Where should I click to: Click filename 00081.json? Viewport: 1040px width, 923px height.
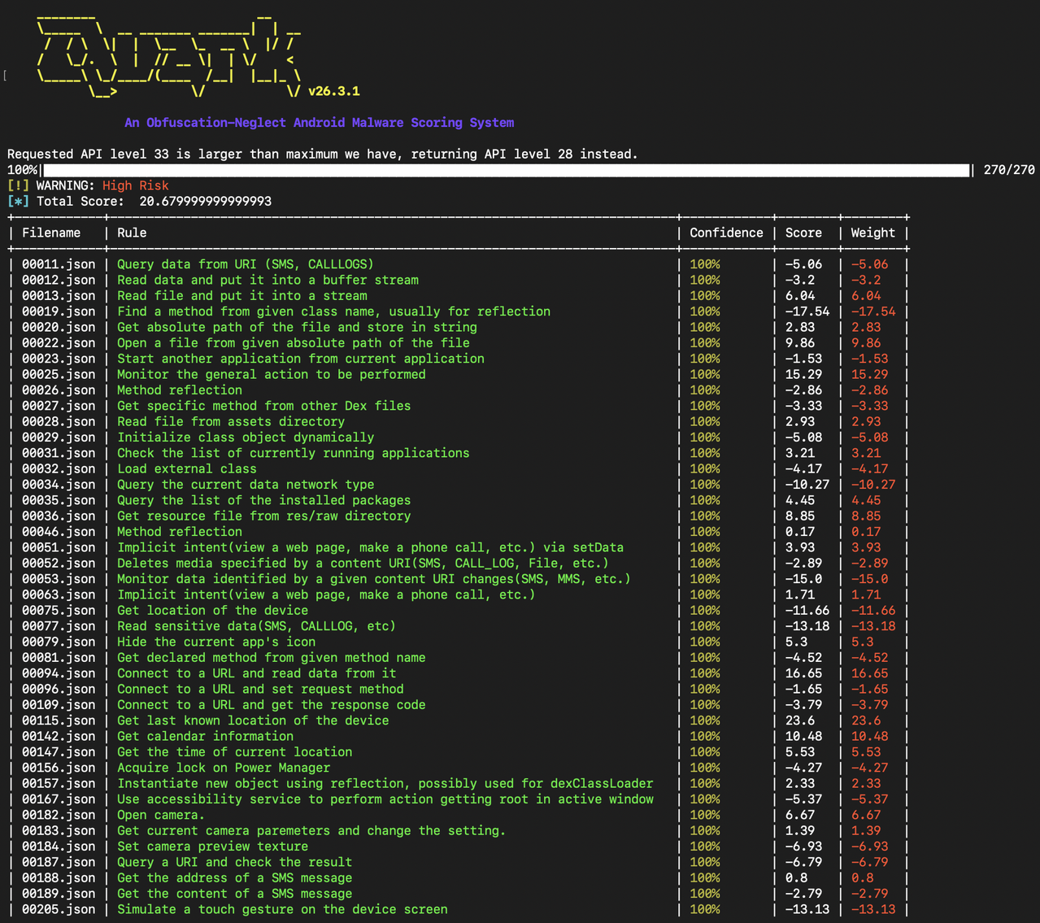(59, 657)
